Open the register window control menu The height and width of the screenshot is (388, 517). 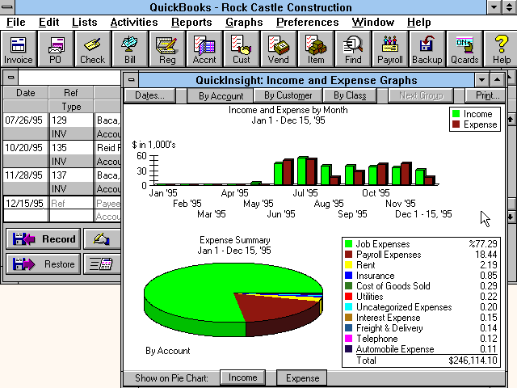point(11,78)
